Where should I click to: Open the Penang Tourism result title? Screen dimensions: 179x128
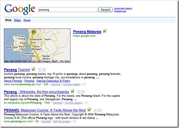coord(17,69)
